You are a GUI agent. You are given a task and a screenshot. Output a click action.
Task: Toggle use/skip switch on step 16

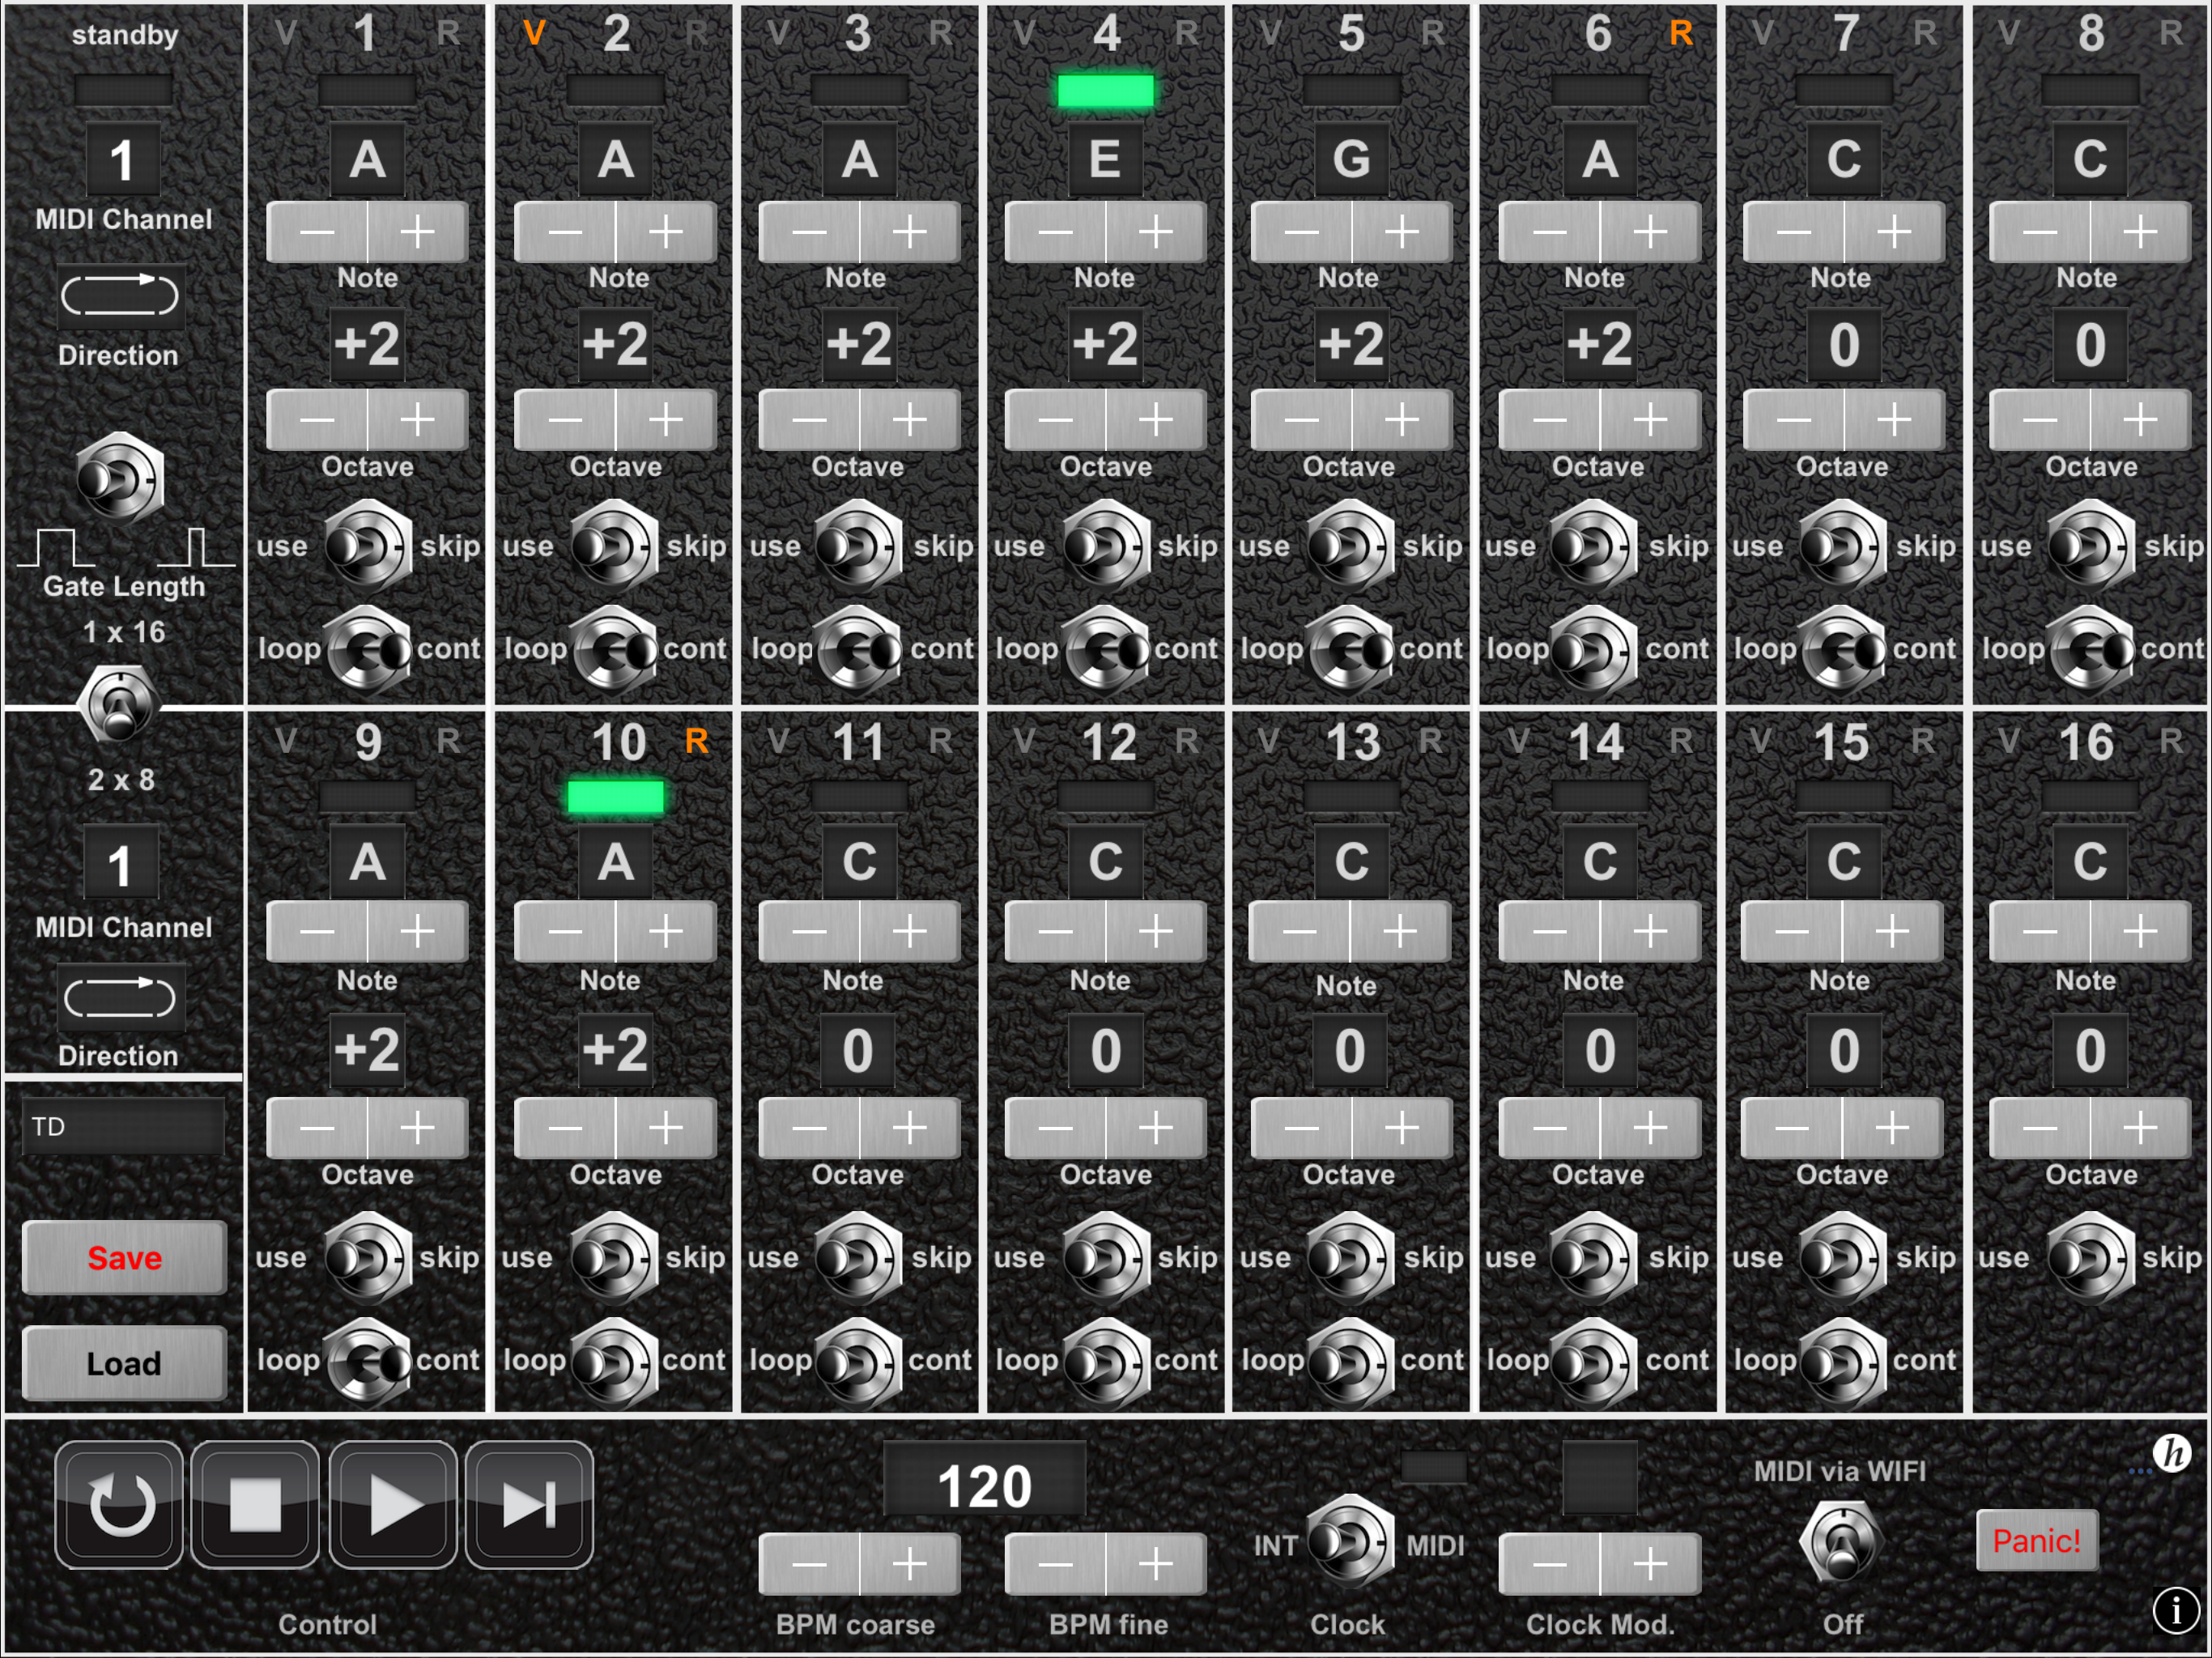point(2090,1257)
